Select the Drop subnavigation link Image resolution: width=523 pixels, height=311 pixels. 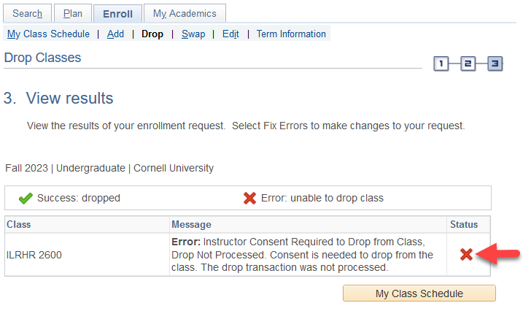click(152, 34)
